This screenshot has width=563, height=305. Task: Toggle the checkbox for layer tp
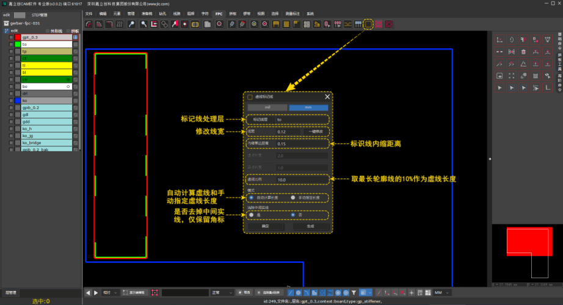click(11, 51)
